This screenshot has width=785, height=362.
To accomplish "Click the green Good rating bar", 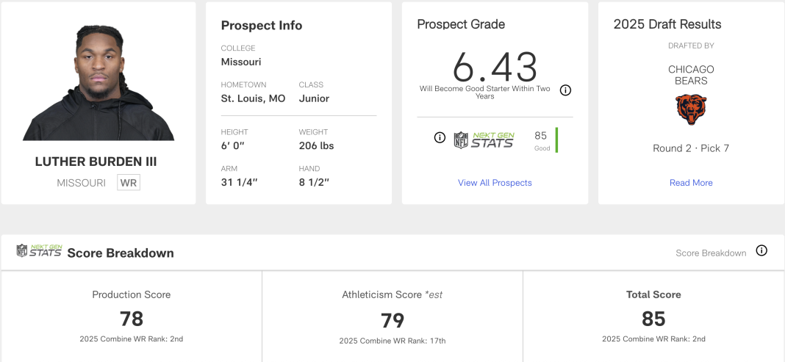I will [556, 140].
